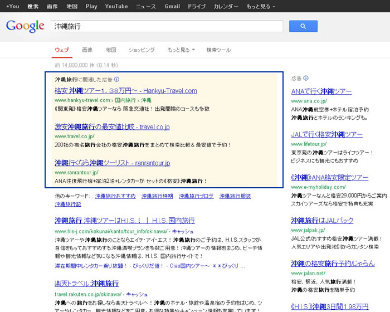Open 沖縄行くなら沖縄ツーリスト ranrantour.jp ad

coord(112,163)
